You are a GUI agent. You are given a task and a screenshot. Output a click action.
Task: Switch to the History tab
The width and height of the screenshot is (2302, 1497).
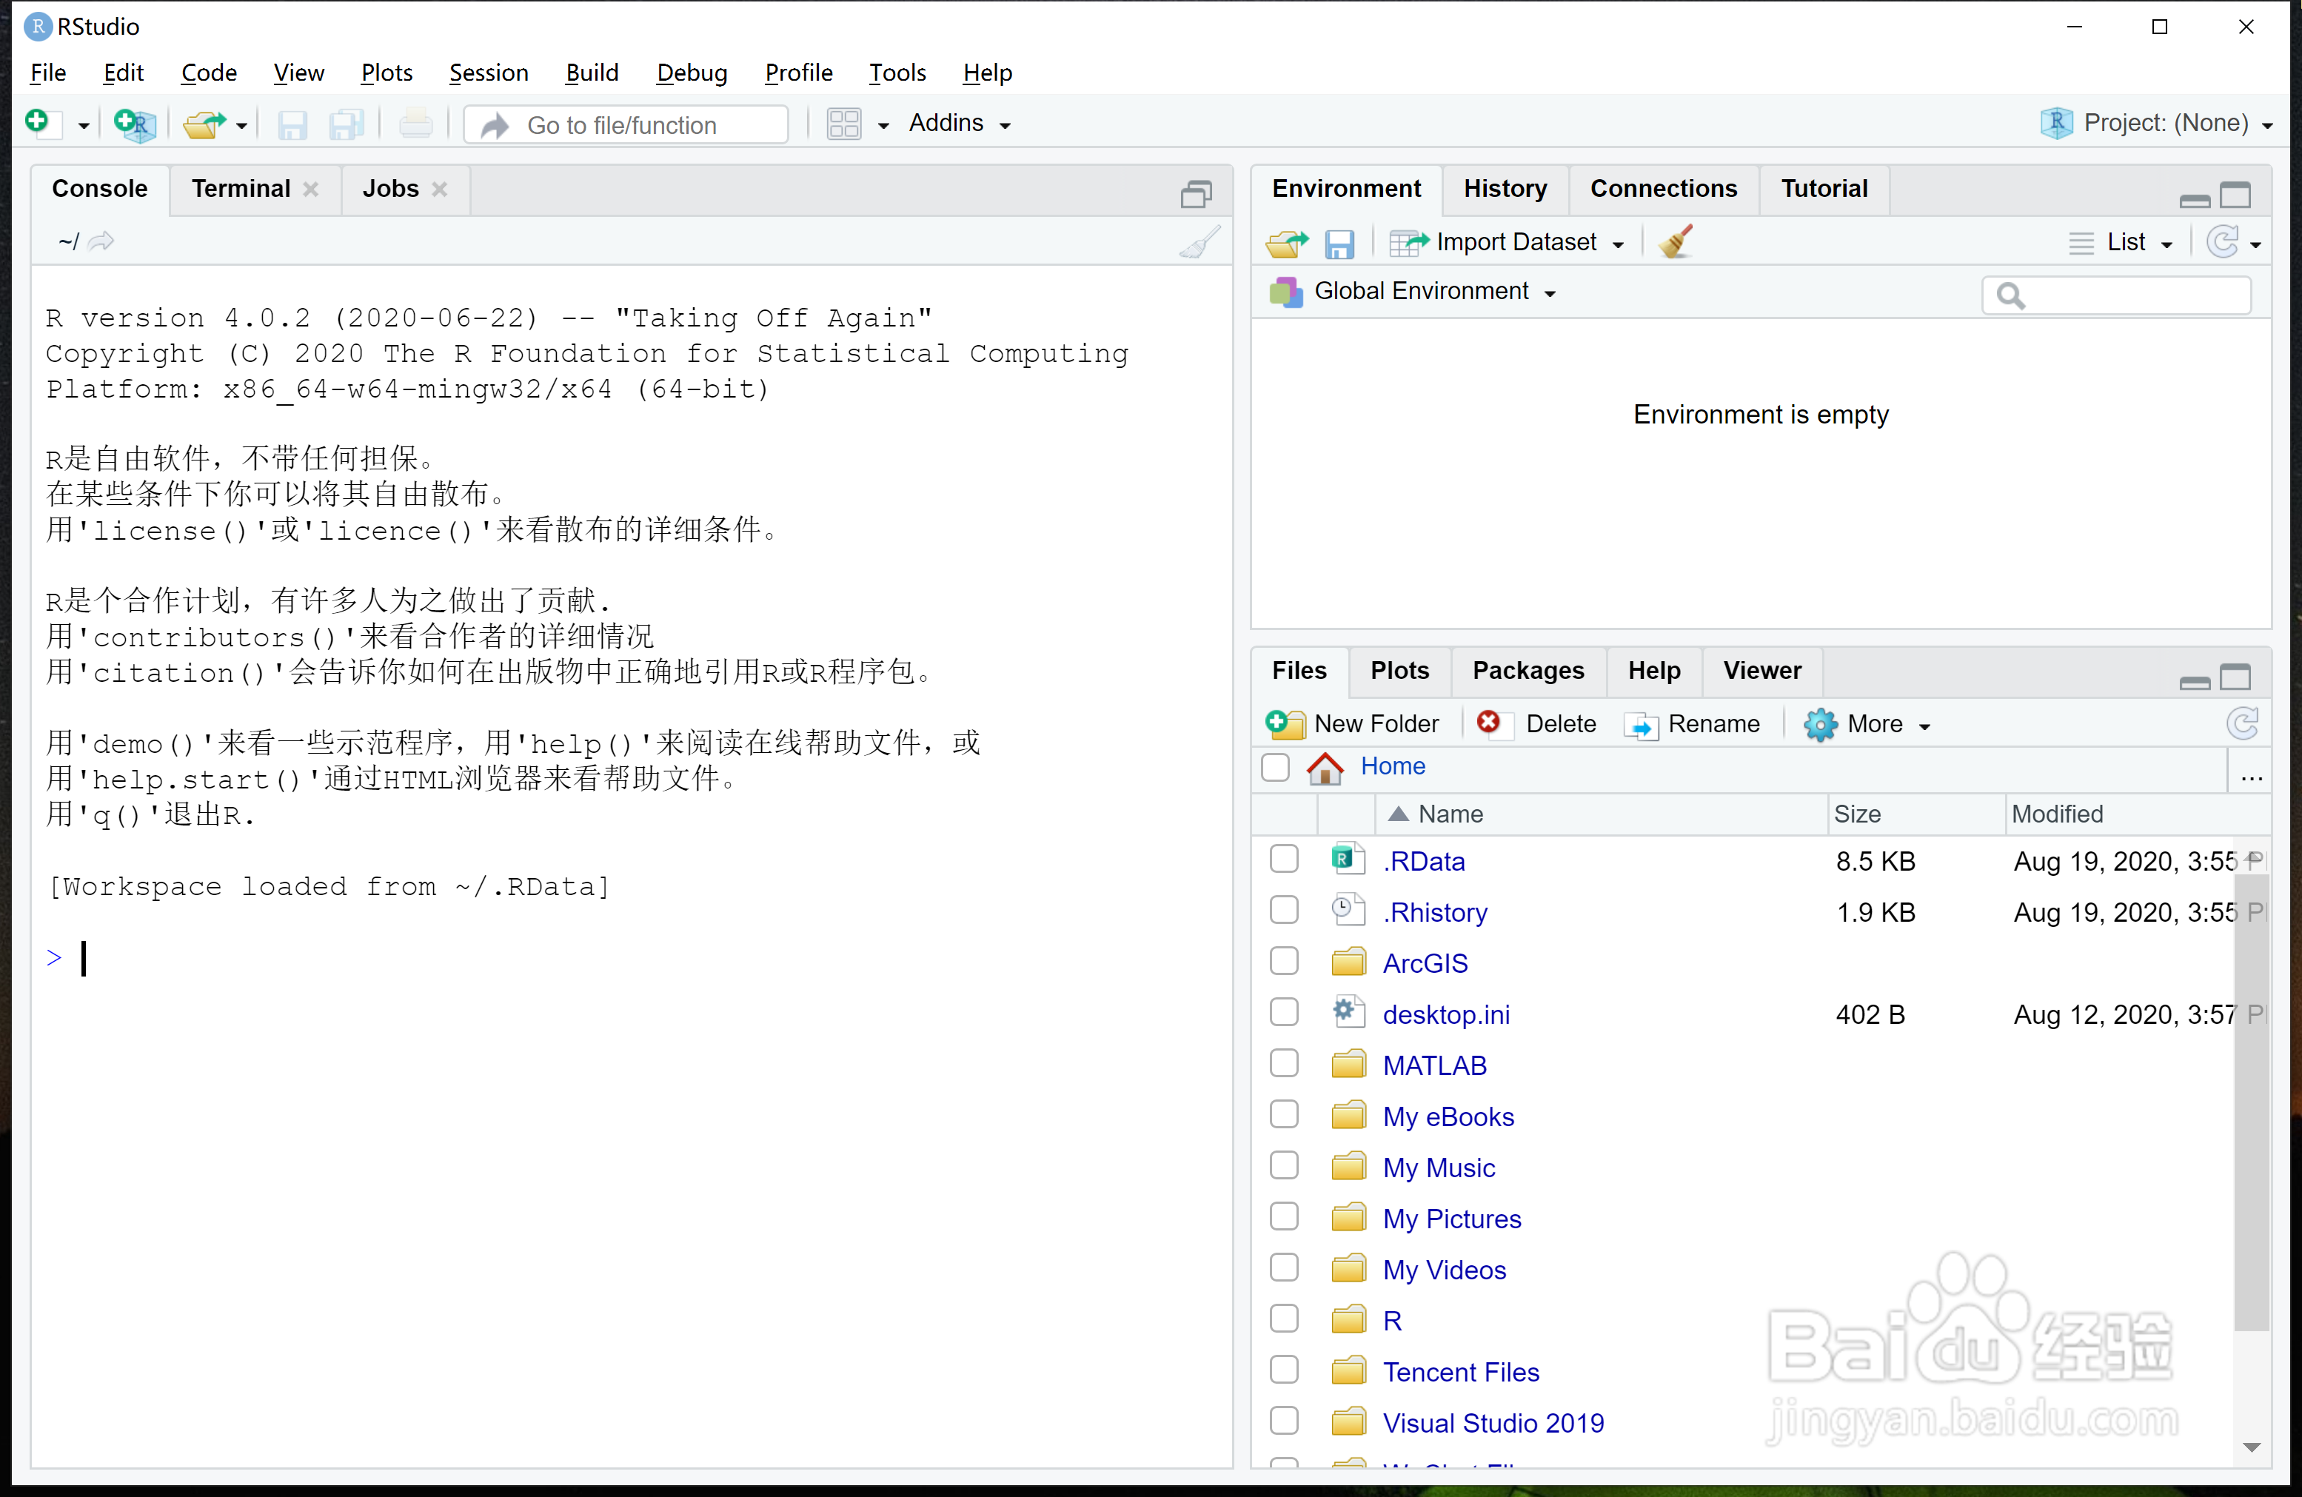click(x=1505, y=189)
